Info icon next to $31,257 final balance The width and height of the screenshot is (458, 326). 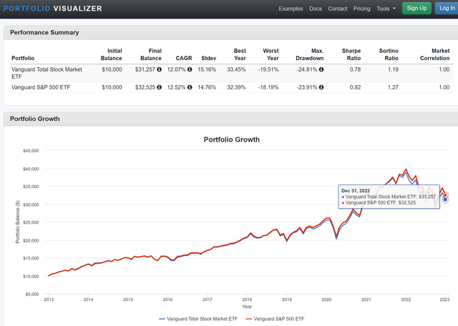point(159,69)
